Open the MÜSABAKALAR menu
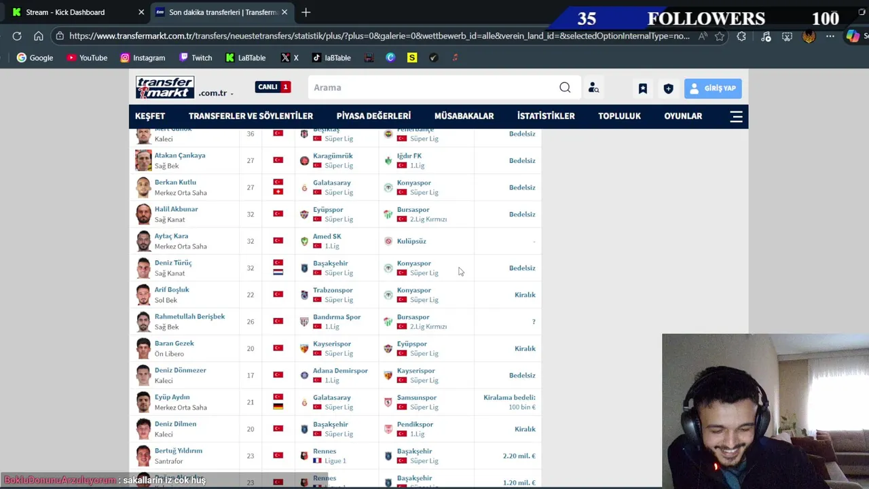Image resolution: width=869 pixels, height=489 pixels. (x=464, y=116)
